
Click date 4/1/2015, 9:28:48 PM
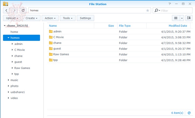[x=176, y=60]
